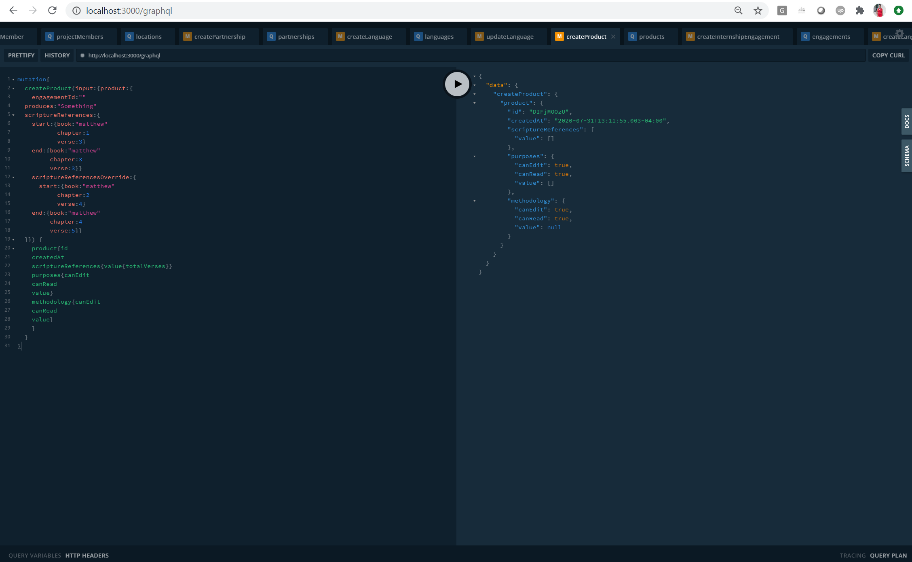Click the createdAt timestamp value
The image size is (912, 562).
pos(610,121)
